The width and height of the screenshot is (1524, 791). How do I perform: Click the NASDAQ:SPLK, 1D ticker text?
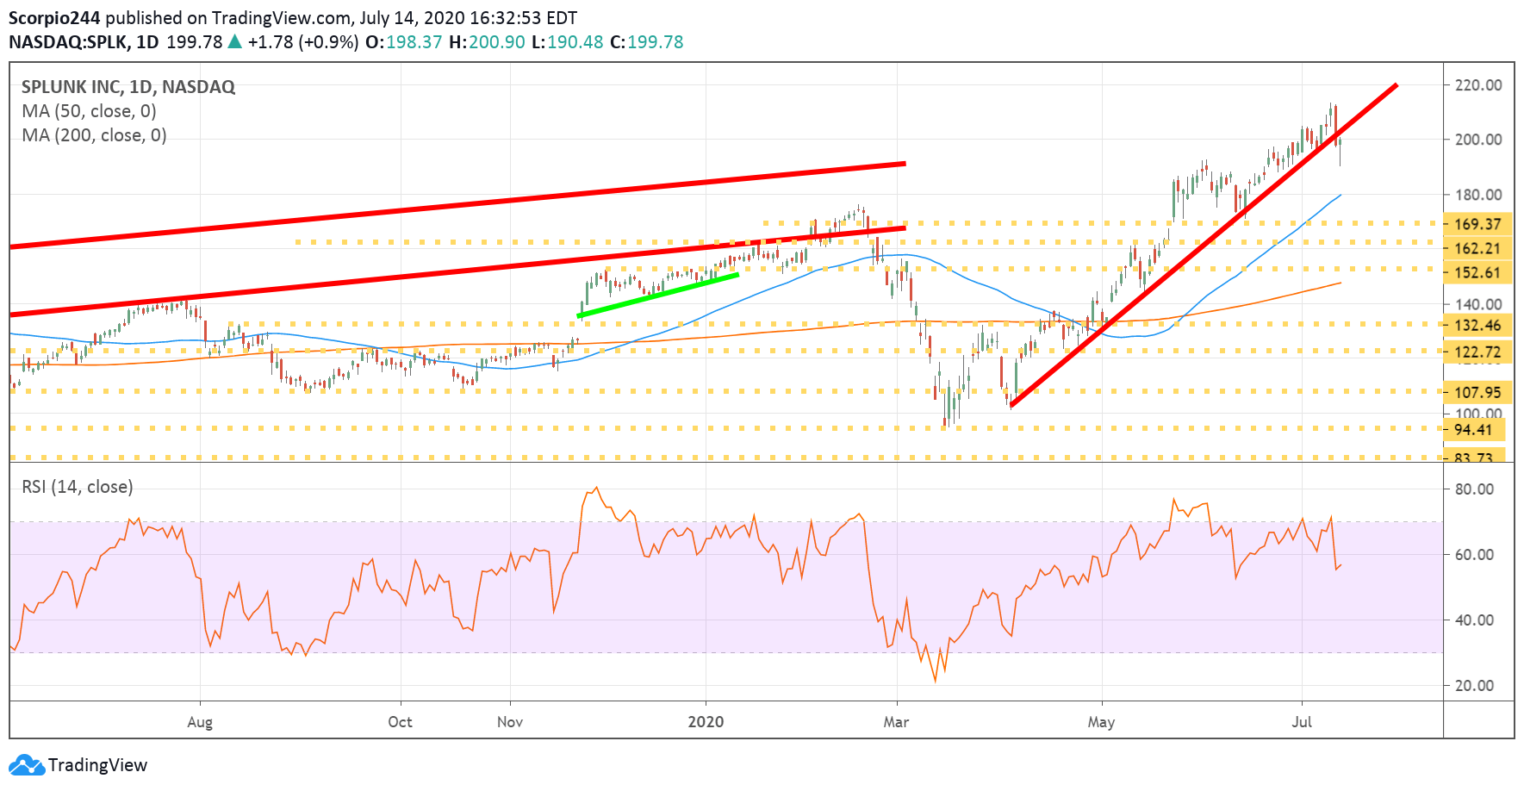[x=84, y=42]
